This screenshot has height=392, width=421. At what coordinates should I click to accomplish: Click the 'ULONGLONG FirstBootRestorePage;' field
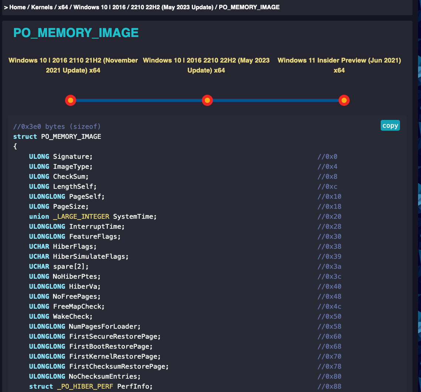[x=91, y=346]
